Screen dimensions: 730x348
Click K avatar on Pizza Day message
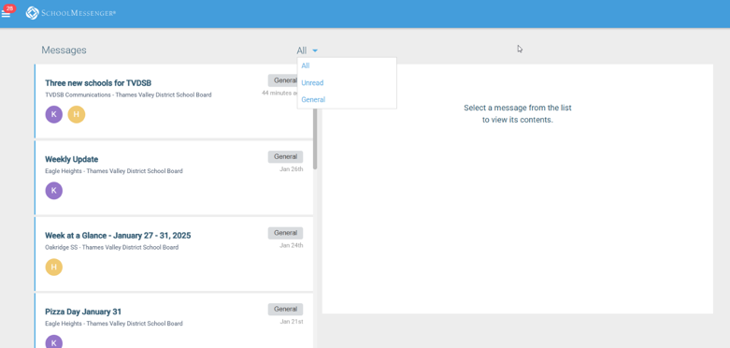(54, 342)
